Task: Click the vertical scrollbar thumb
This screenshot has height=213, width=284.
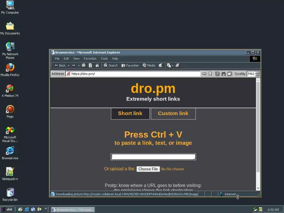Action: click(258, 127)
